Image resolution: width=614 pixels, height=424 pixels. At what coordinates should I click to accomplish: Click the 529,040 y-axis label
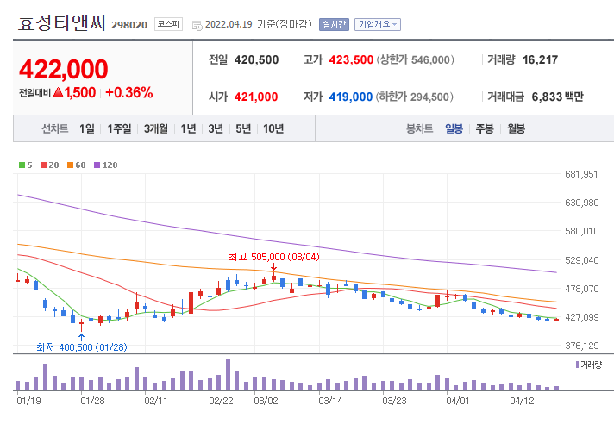point(581,260)
